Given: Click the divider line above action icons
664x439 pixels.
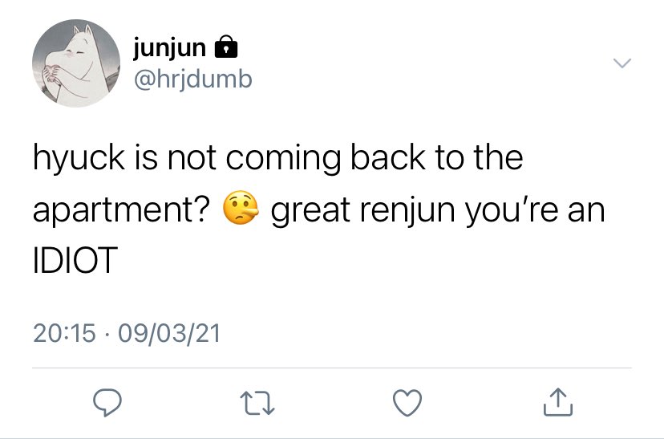Looking at the screenshot, I should tap(331, 368).
